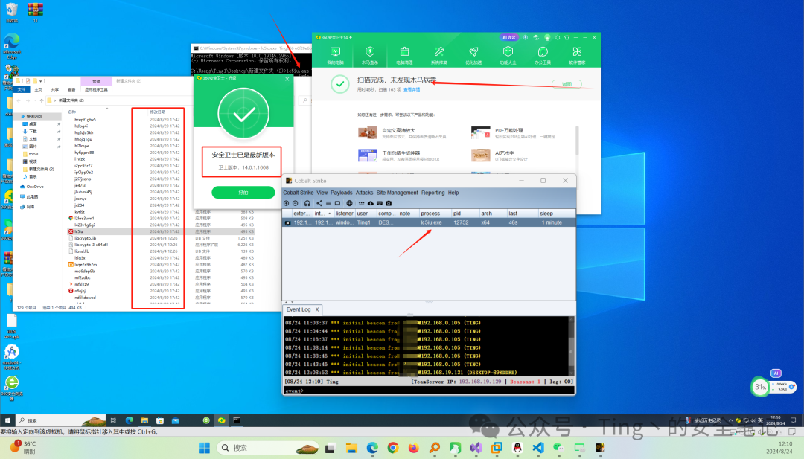Open Payloads menu in Cobalt Strike

[x=342, y=193]
